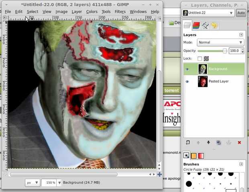
Task: Click the horizontal scroll right arrow
Action: point(154,174)
